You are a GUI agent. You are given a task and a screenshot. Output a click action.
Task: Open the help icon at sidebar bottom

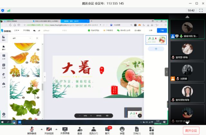coord(4,115)
